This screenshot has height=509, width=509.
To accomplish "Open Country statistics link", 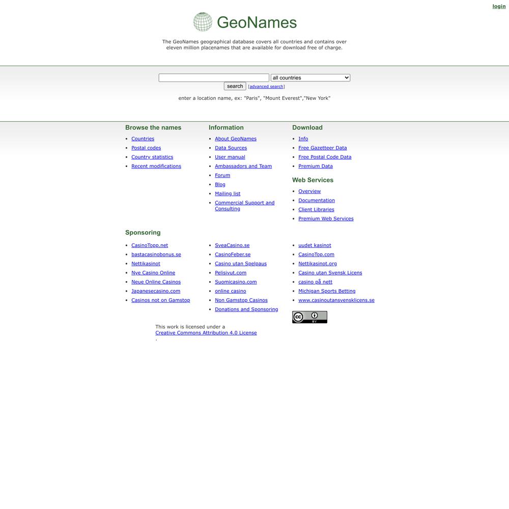I will point(152,157).
